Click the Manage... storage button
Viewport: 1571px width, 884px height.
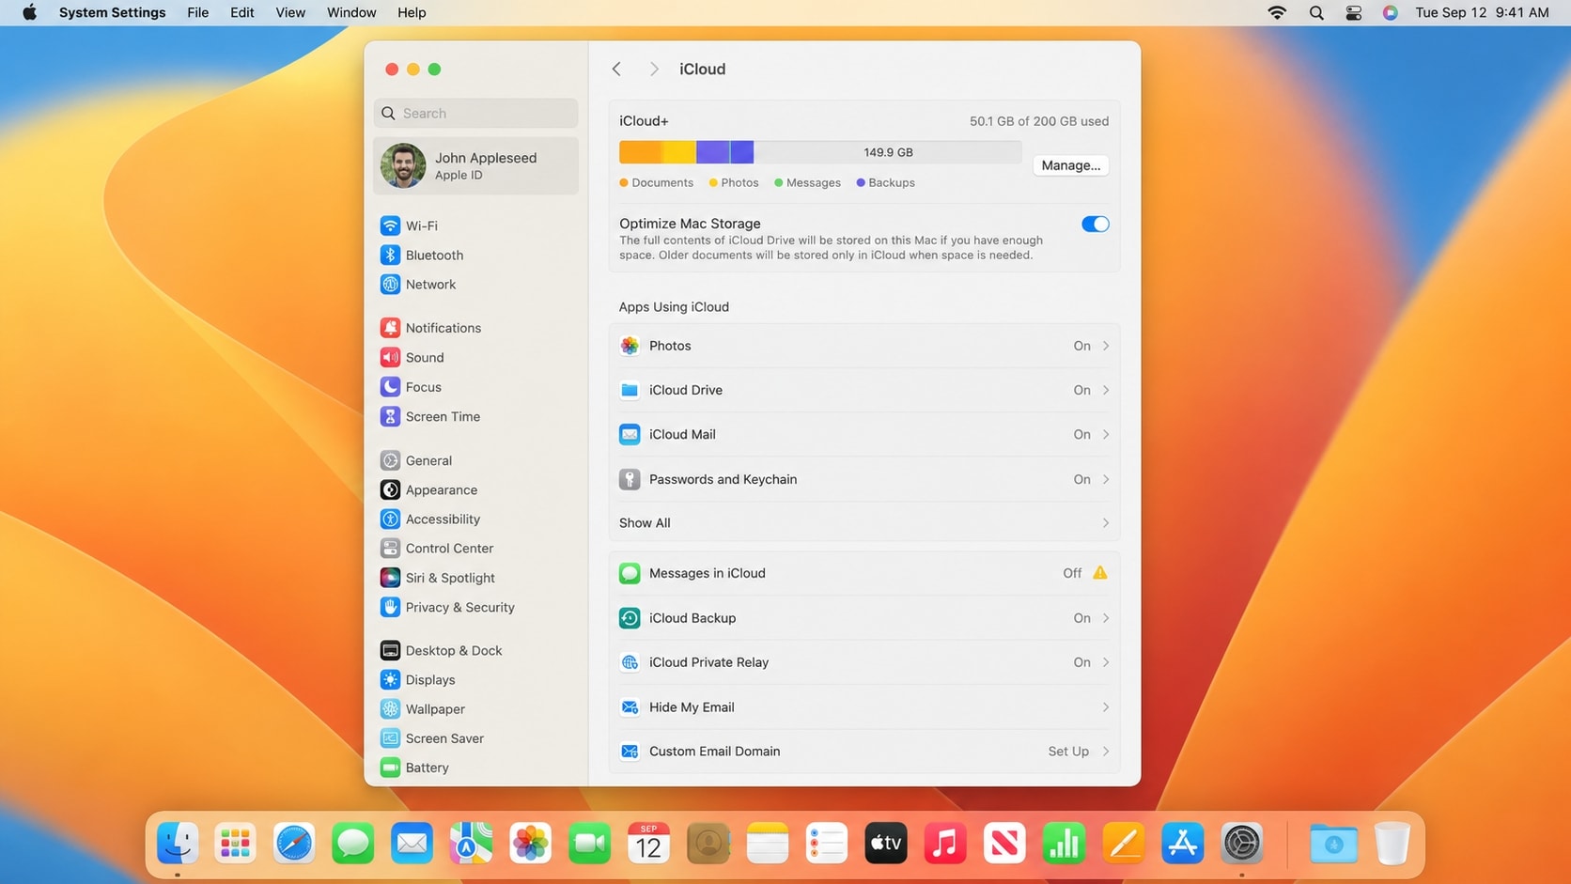[1070, 165]
